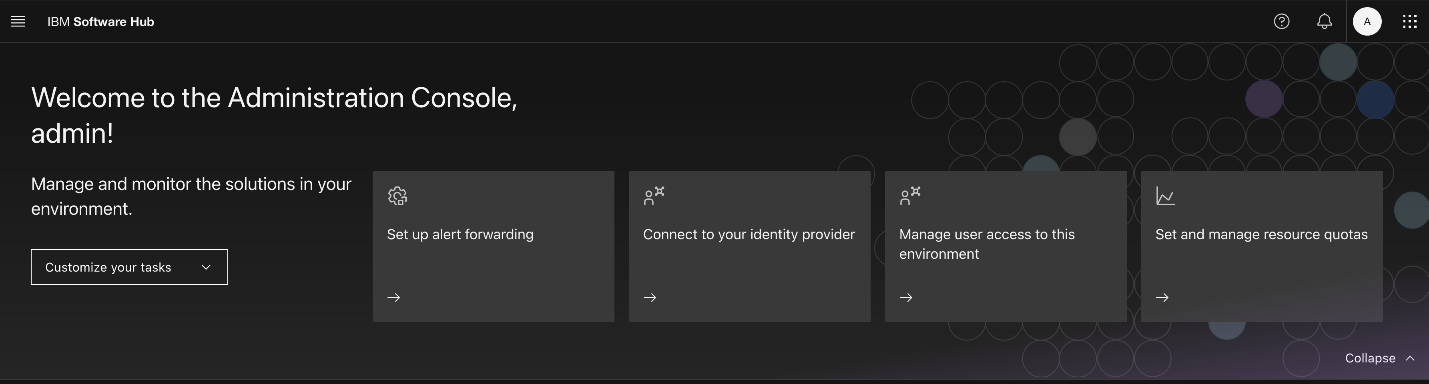Click the chart icon on resource quotas card

pos(1166,196)
